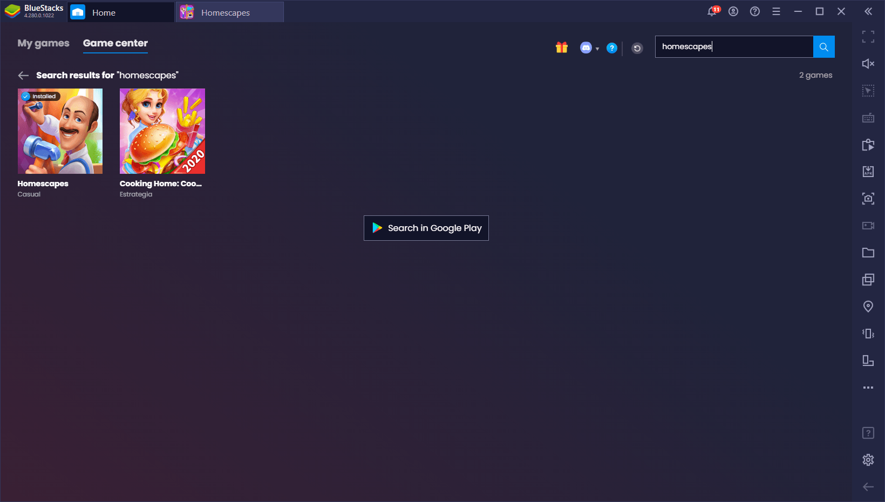Open the gift rewards icon
Viewport: 885px width, 502px height.
(562, 48)
